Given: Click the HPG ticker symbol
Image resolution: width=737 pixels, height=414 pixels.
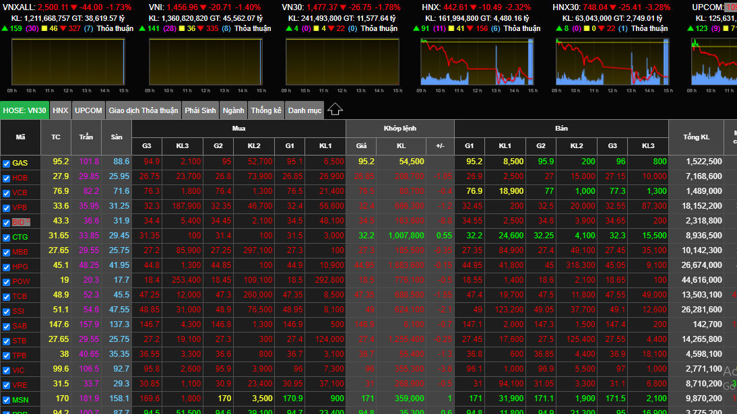Looking at the screenshot, I should pyautogui.click(x=20, y=267).
